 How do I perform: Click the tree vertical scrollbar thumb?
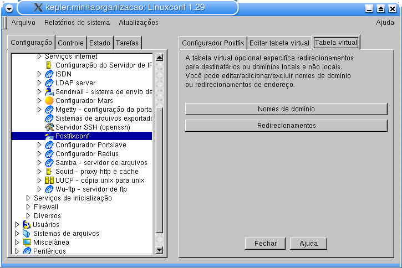pos(159,170)
